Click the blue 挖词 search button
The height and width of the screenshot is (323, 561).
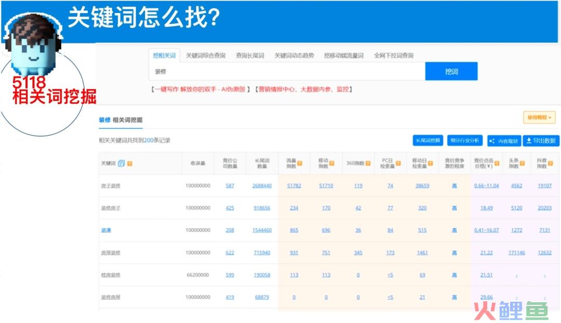coord(451,72)
